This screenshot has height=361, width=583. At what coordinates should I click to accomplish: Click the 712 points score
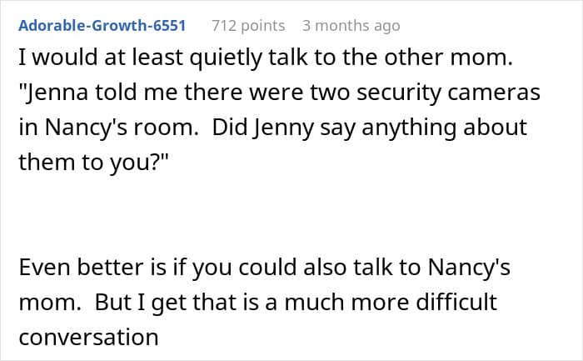pyautogui.click(x=247, y=26)
